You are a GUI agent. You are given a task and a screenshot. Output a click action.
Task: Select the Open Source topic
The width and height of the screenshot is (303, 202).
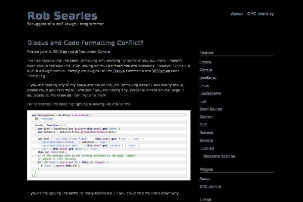tap(211, 109)
